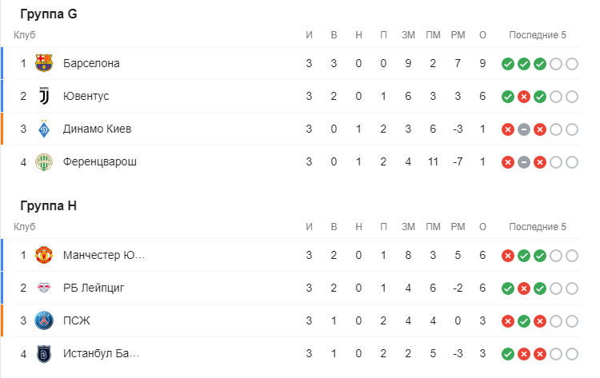The height and width of the screenshot is (378, 600).
Task: Click the RB Leipzig club logo
Action: click(44, 288)
